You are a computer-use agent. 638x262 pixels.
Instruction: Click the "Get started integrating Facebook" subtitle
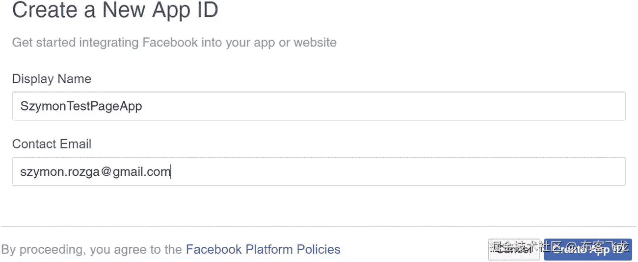174,43
